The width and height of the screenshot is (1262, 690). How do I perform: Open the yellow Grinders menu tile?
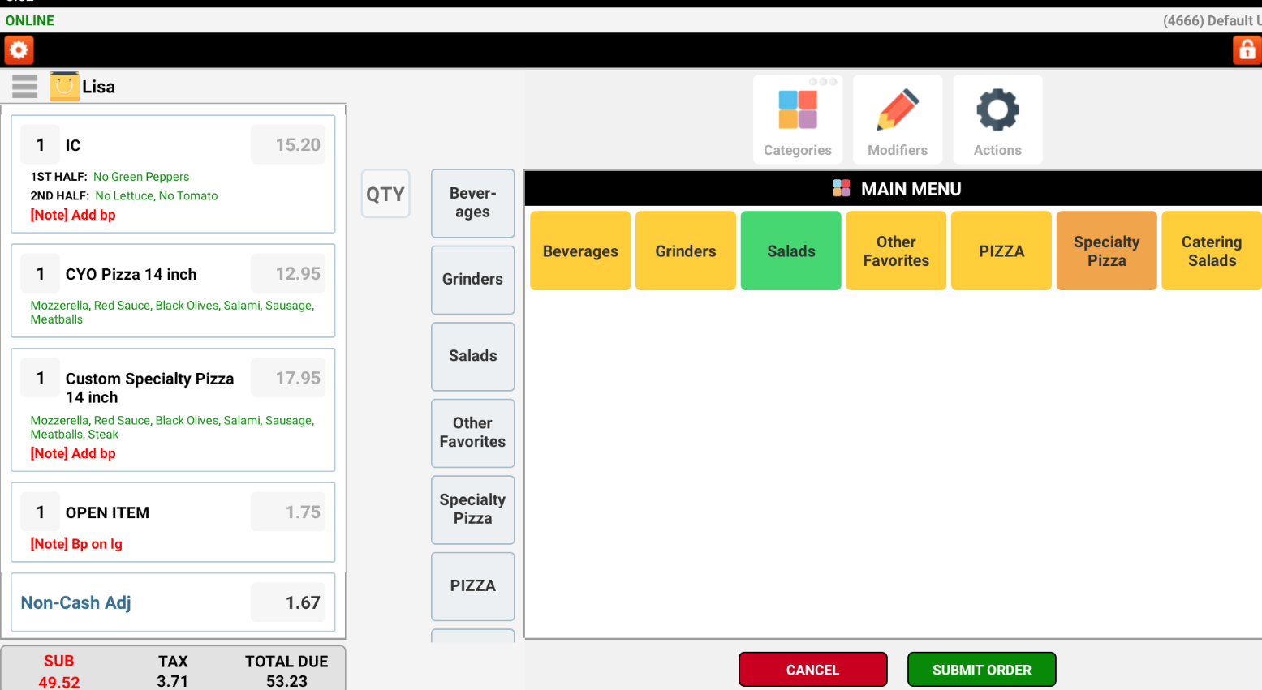pyautogui.click(x=686, y=251)
